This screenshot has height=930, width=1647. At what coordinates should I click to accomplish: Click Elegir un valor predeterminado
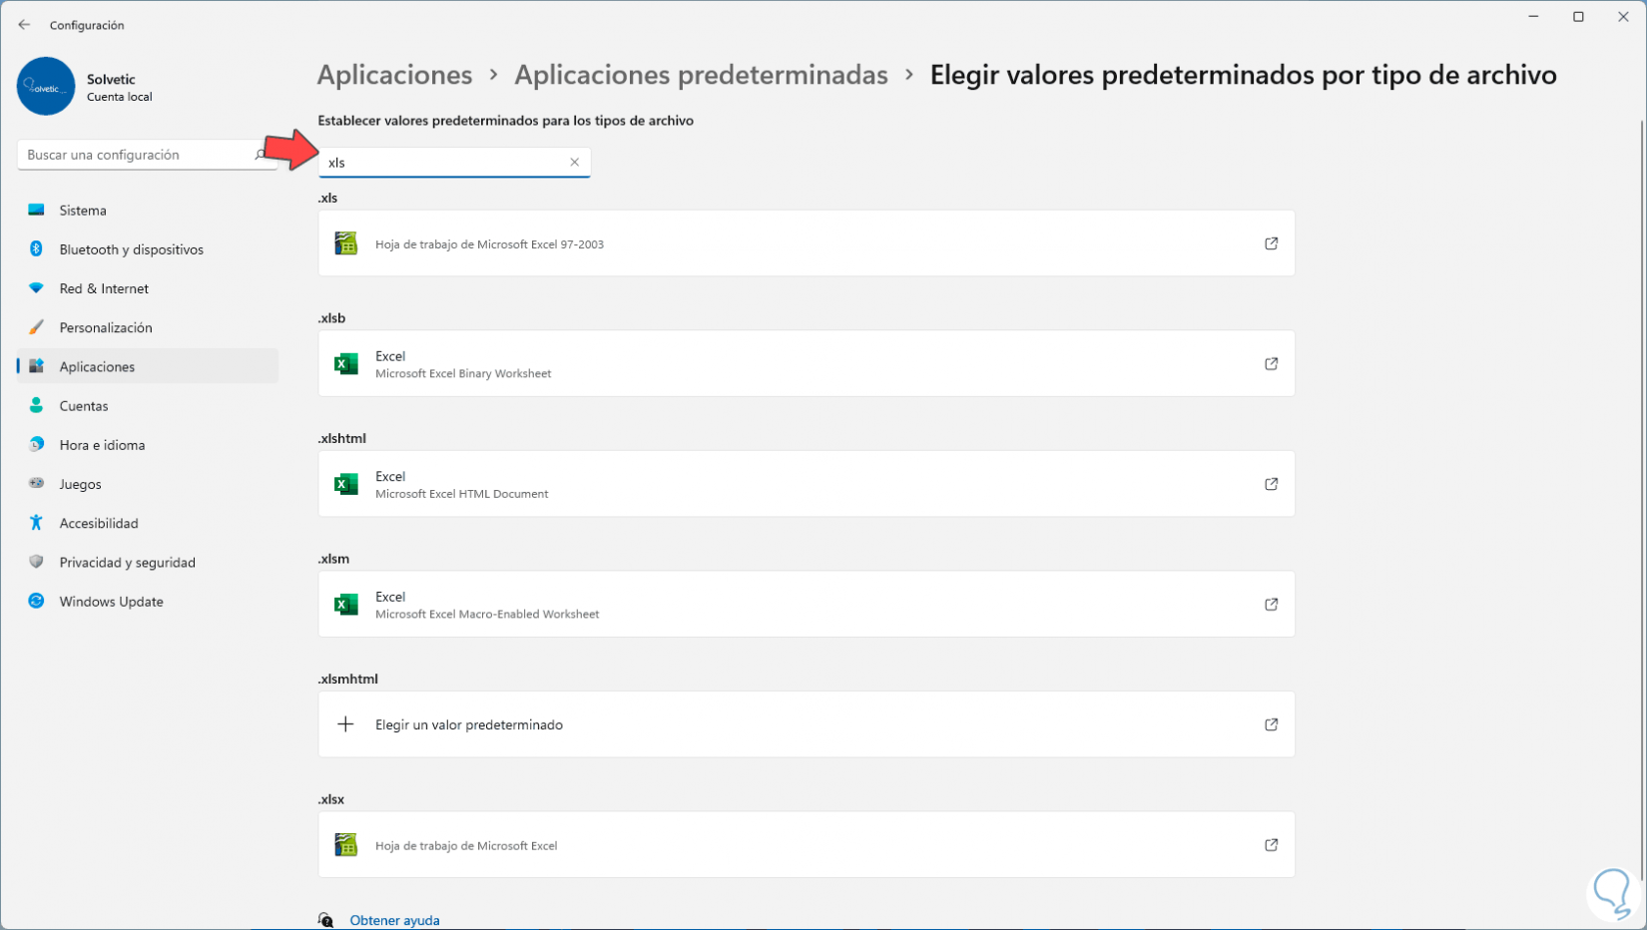807,724
